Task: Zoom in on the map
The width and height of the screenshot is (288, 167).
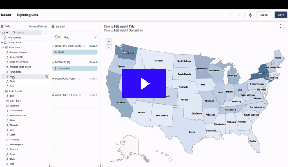Action: [109, 42]
